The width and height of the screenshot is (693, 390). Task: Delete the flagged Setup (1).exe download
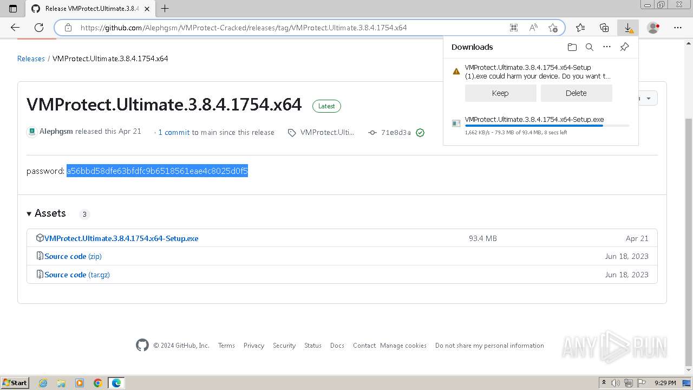pos(576,93)
